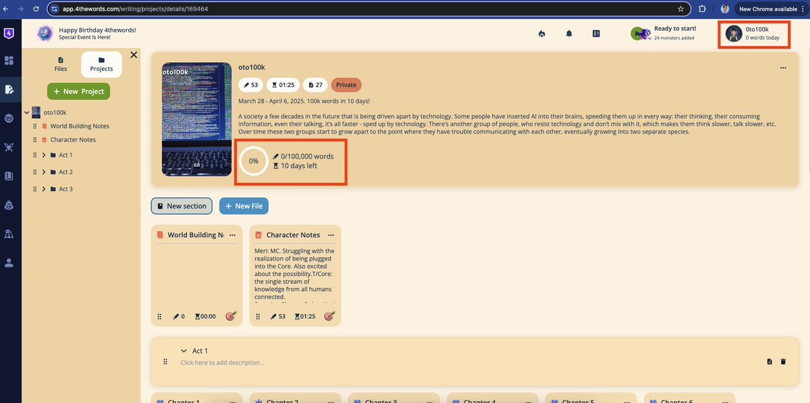This screenshot has width=810, height=403.
Task: Grab drag handle on World Building Notes card
Action: pos(160,316)
